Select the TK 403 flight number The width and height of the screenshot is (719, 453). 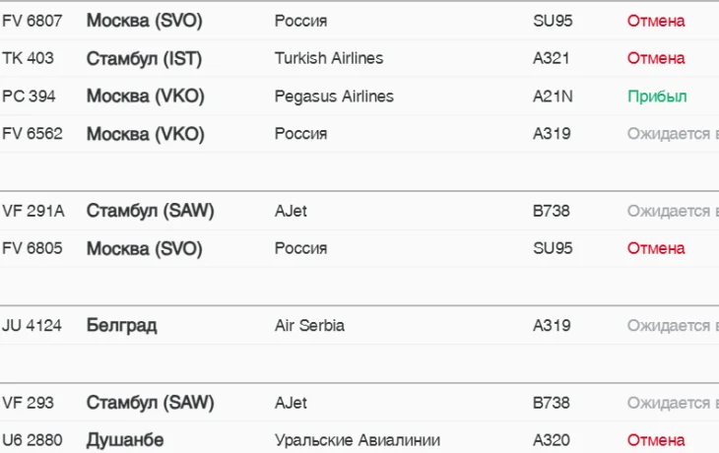[x=29, y=58]
